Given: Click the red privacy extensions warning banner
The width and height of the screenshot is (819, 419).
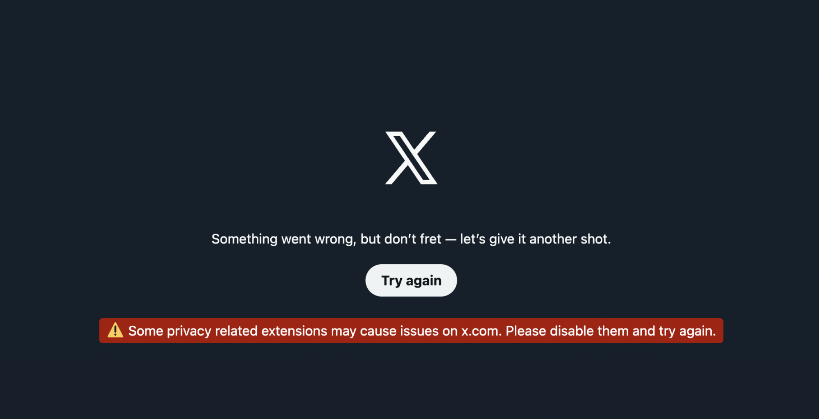Looking at the screenshot, I should pyautogui.click(x=411, y=331).
